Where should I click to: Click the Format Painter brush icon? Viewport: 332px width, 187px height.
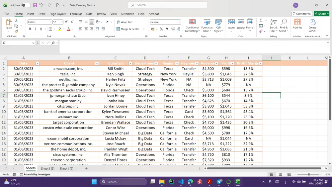click(16, 31)
